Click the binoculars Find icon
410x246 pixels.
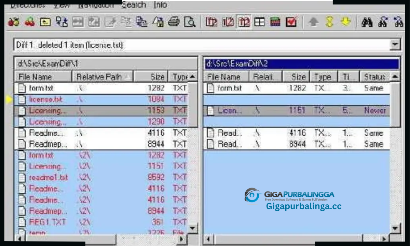[367, 22]
